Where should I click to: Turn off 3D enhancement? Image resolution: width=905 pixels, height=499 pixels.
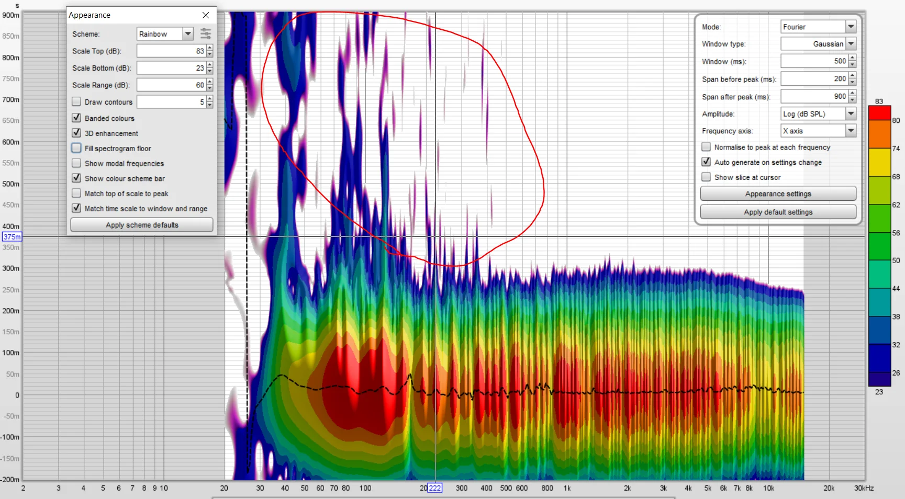[x=76, y=133]
